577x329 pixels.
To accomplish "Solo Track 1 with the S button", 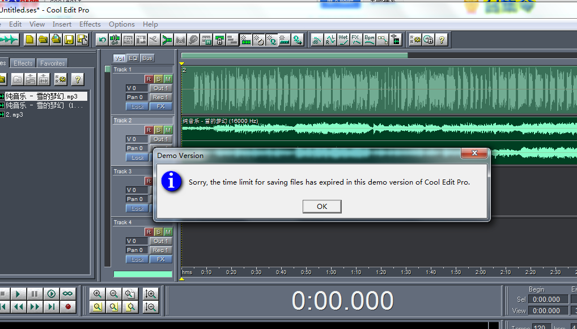I will (x=158, y=79).
